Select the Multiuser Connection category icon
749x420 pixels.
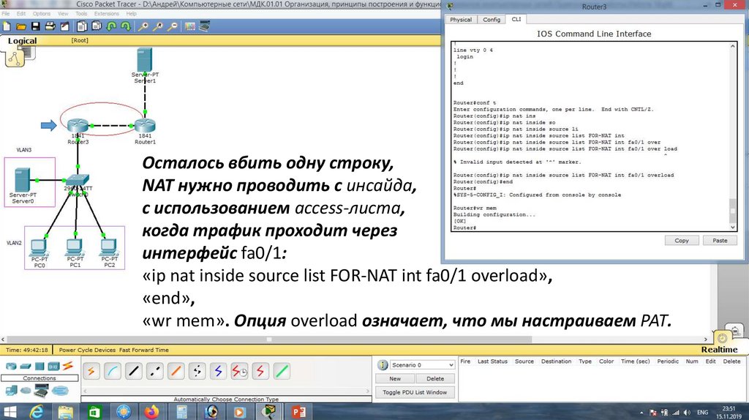click(x=61, y=391)
